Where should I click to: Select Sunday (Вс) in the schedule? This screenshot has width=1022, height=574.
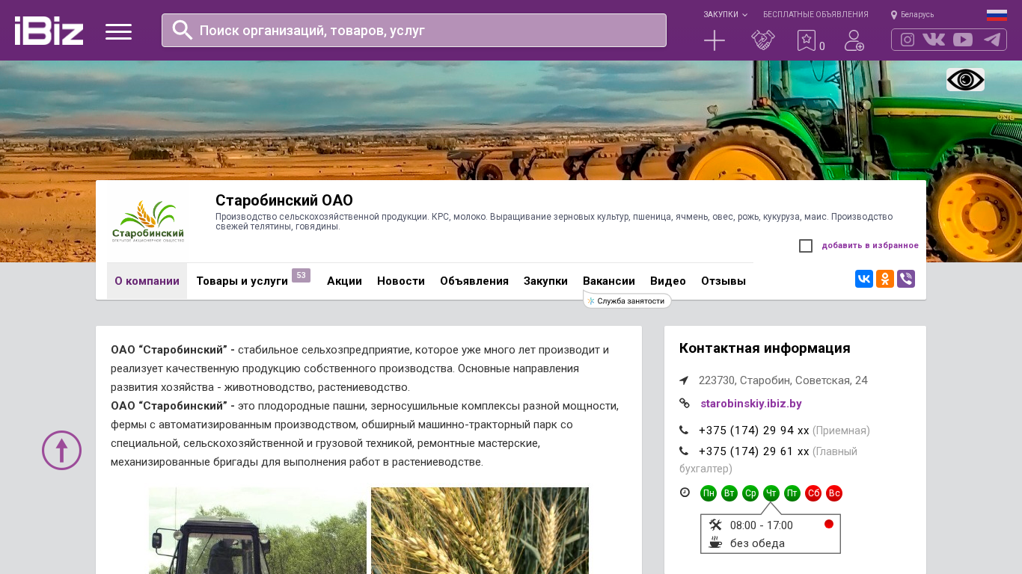click(834, 493)
